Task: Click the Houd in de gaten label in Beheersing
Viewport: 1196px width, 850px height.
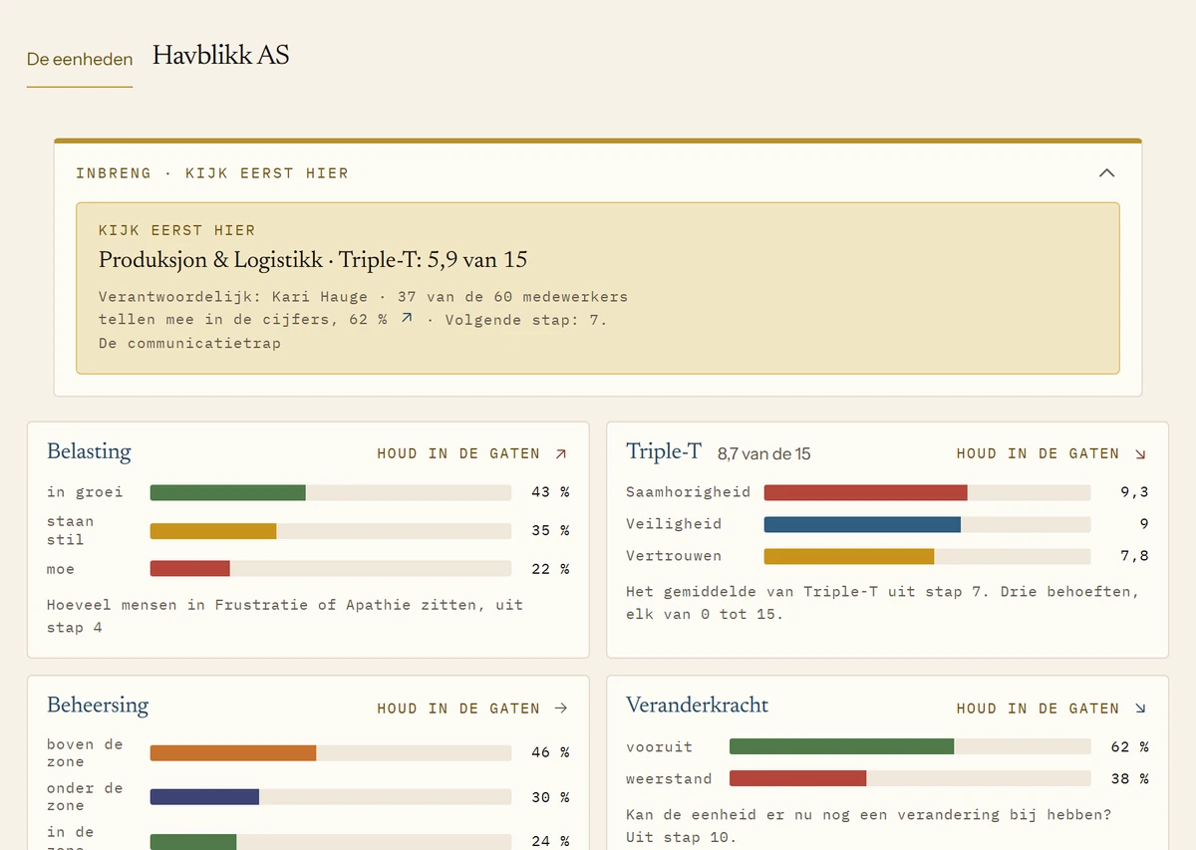Action: pos(458,708)
